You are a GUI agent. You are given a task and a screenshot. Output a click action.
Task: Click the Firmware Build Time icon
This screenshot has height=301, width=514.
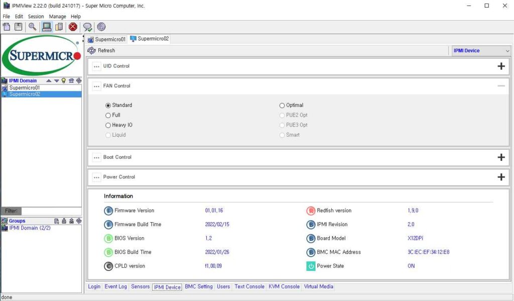pos(108,225)
